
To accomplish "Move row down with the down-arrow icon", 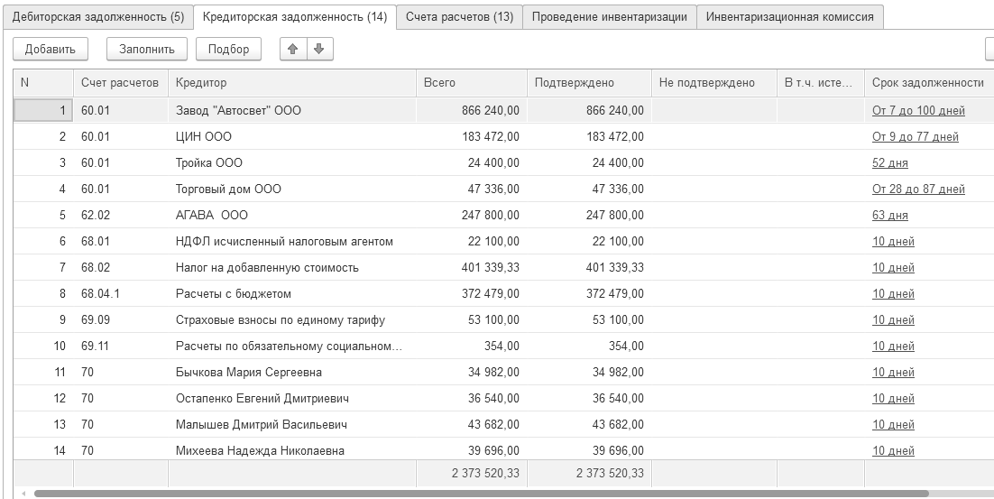I will (x=319, y=49).
